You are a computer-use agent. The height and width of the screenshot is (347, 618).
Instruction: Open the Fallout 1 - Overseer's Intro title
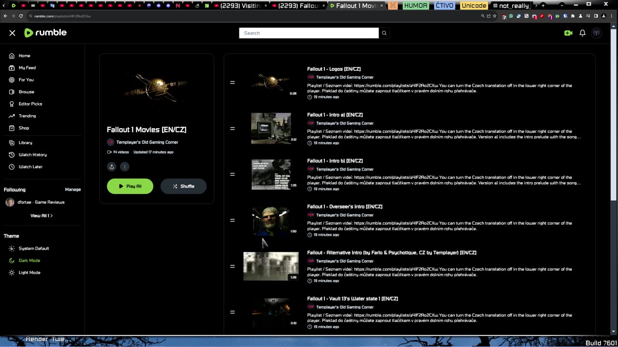345,206
